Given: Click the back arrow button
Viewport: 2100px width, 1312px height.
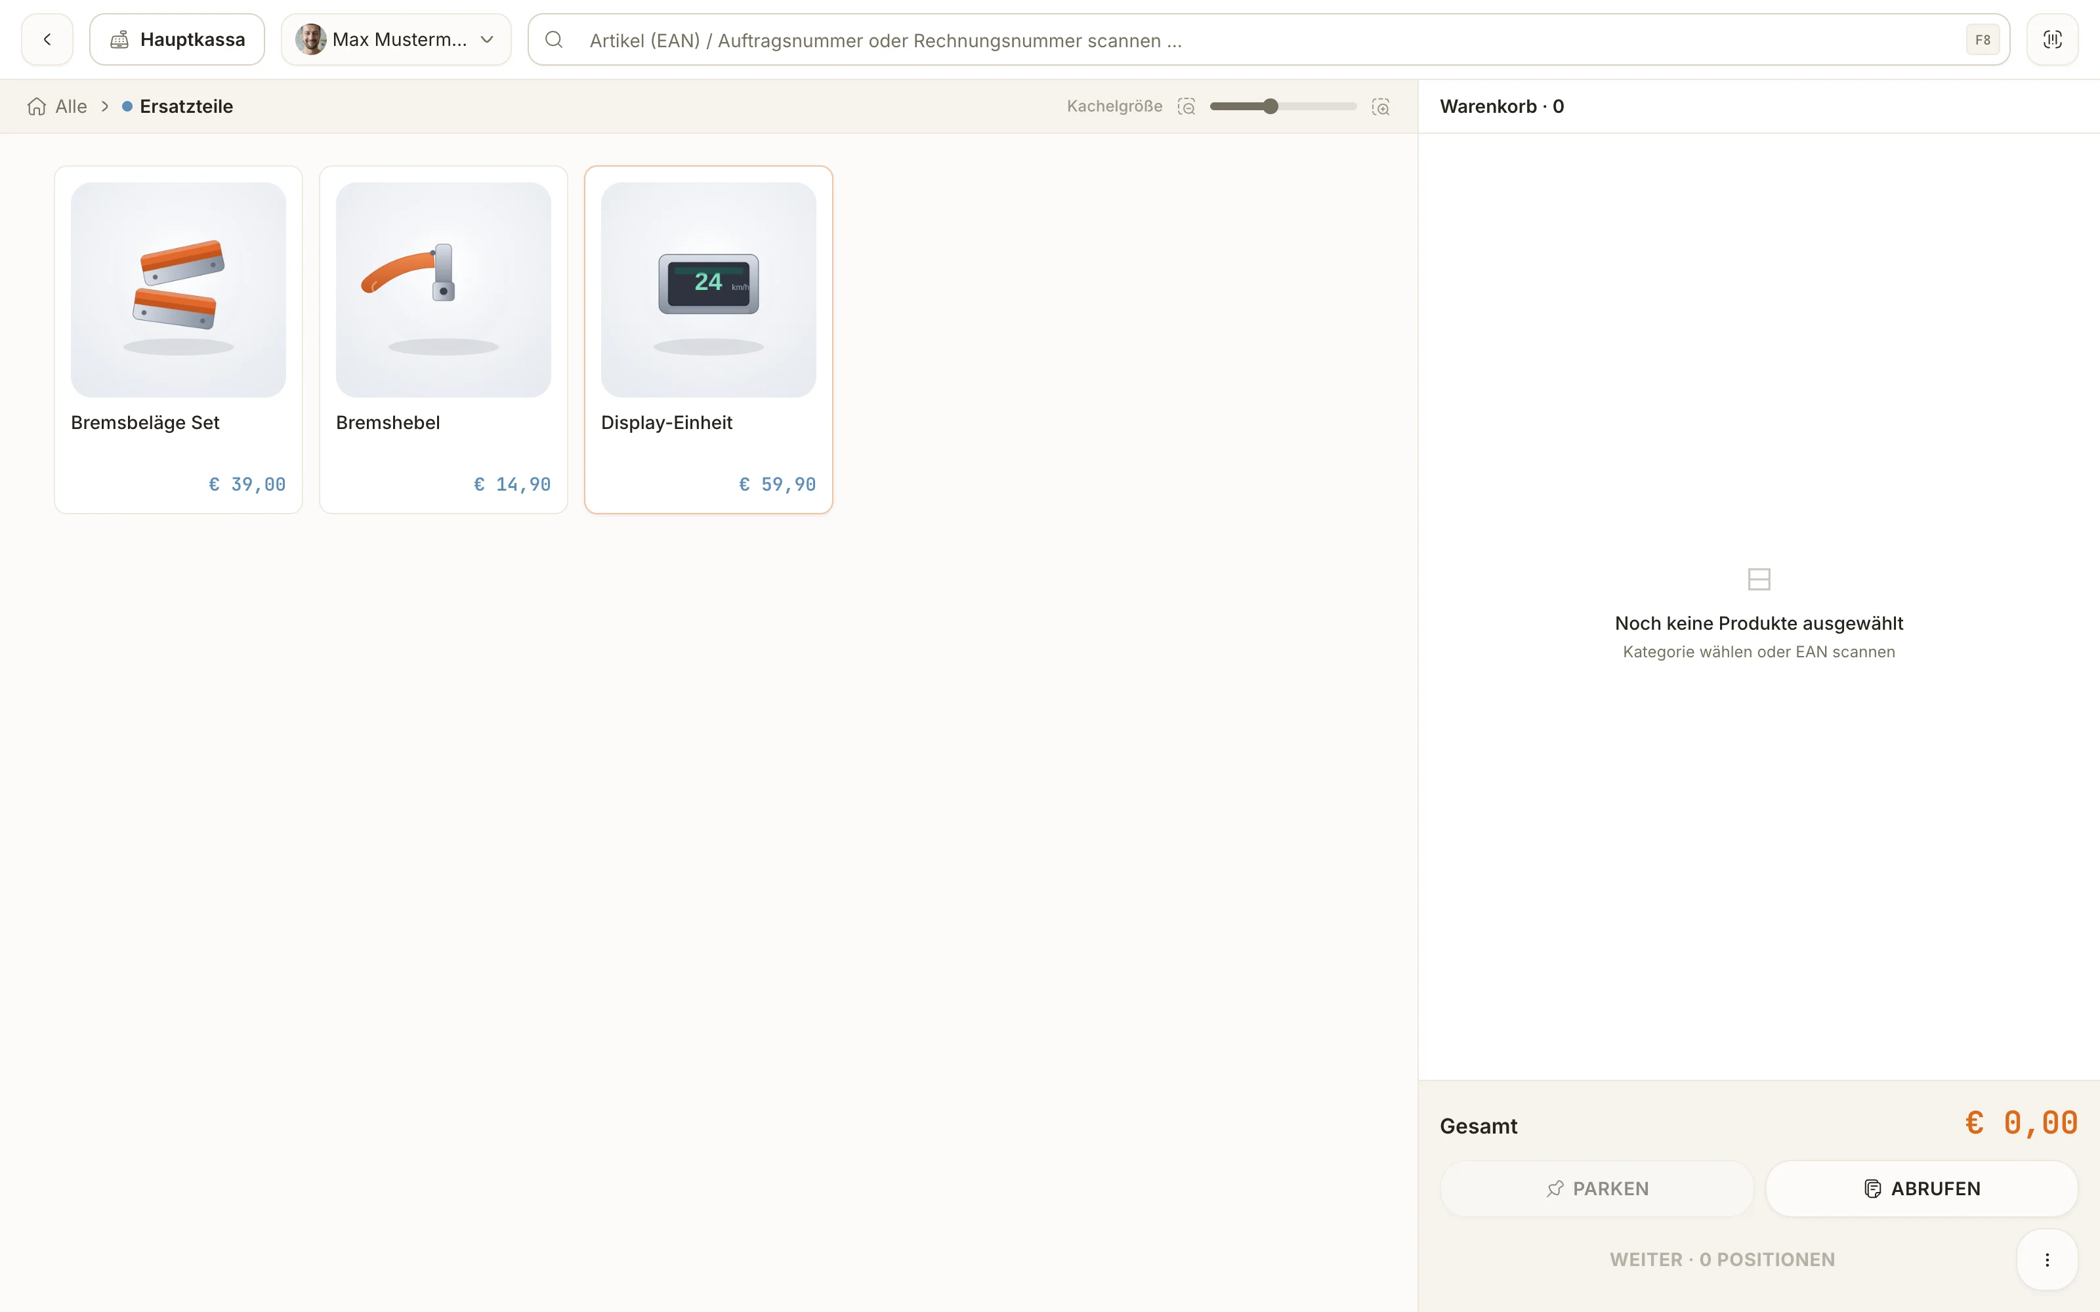Looking at the screenshot, I should (x=47, y=39).
